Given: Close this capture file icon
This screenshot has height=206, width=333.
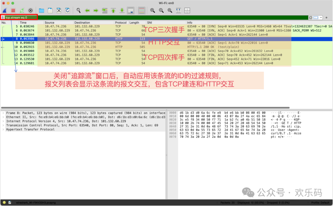Looking at the screenshot, I should [59, 10].
